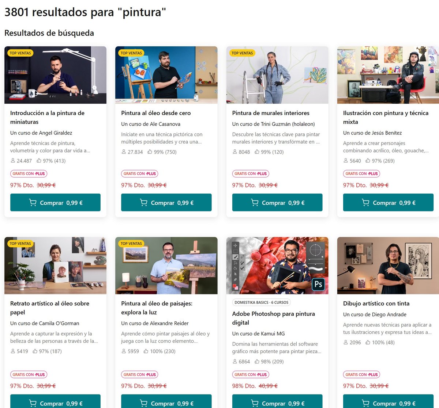Open Dibujo artístico con tinta thumbnail

(x=388, y=266)
